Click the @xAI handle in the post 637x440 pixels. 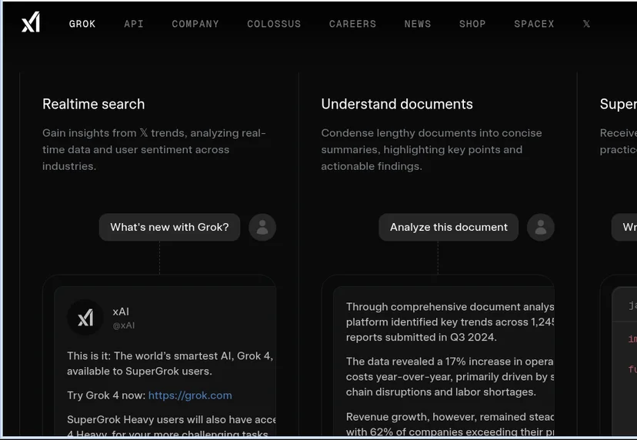point(124,325)
